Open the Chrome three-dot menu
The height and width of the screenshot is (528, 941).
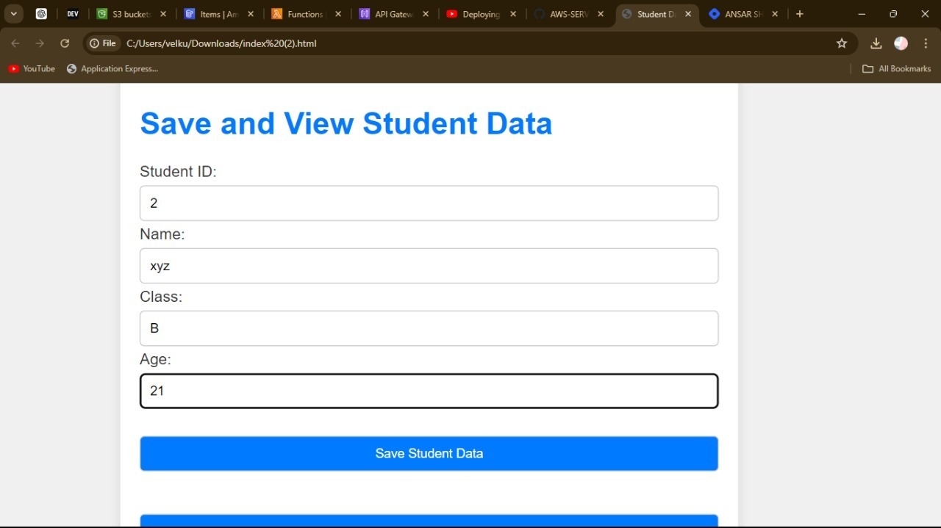click(926, 43)
